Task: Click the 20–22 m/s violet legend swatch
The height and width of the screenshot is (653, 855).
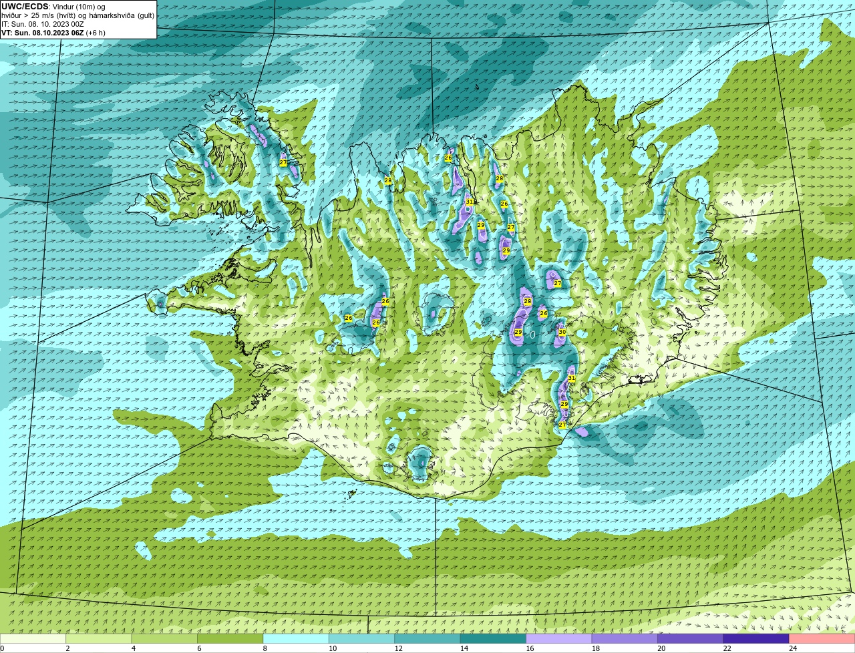Action: pyautogui.click(x=691, y=638)
